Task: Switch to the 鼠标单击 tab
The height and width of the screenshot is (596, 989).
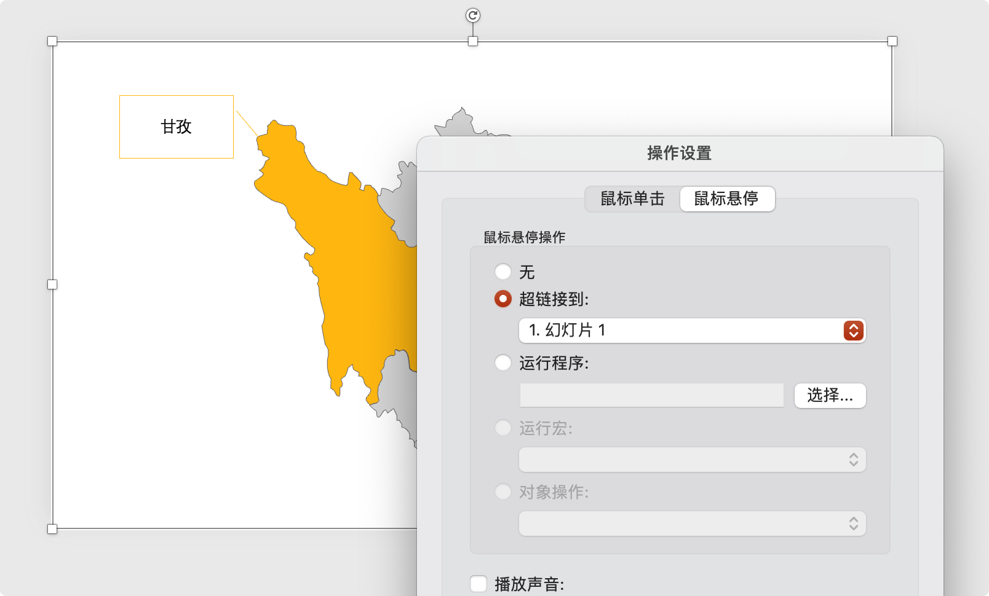Action: click(632, 199)
